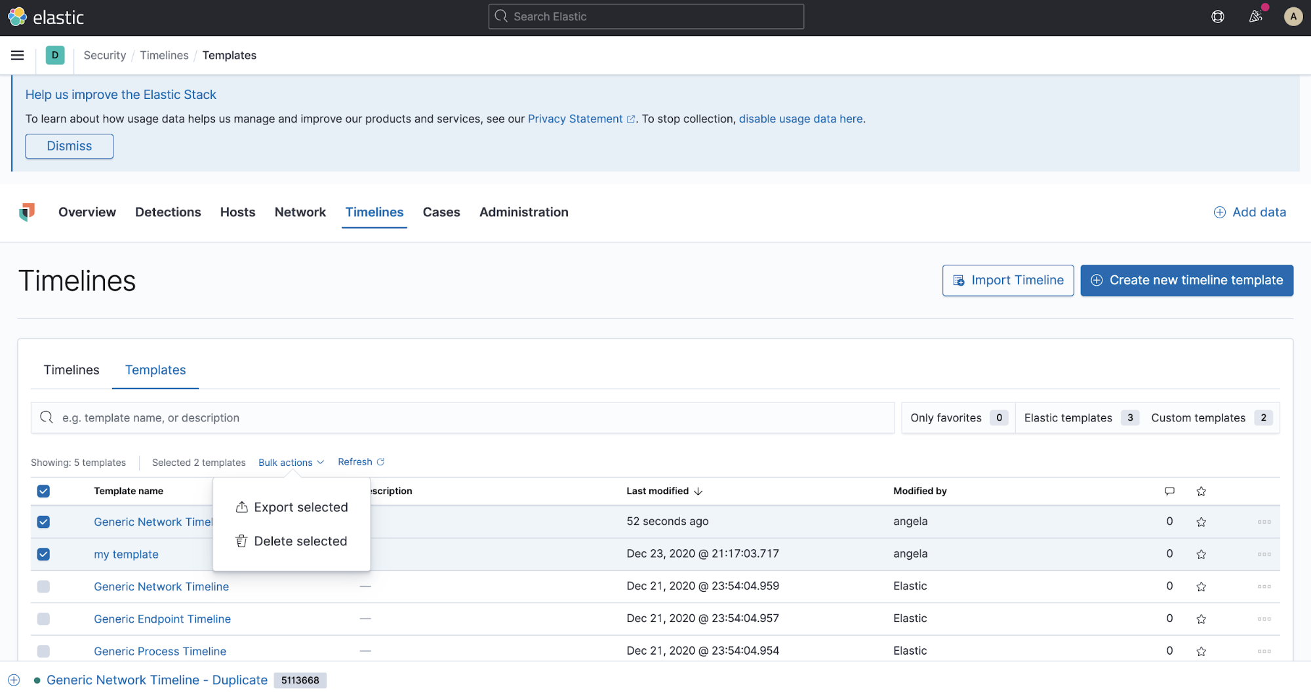
Task: Open Generic Network Timeline - Duplicate flyout
Action: point(157,680)
